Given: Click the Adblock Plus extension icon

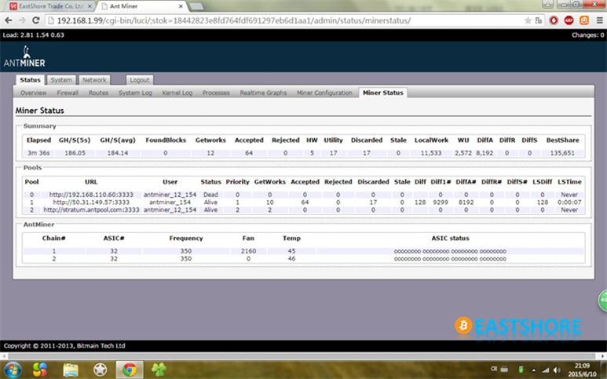Looking at the screenshot, I should pyautogui.click(x=569, y=20).
